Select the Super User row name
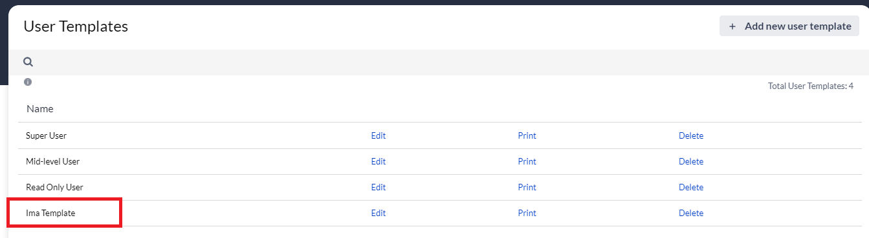The width and height of the screenshot is (869, 238). [x=46, y=135]
